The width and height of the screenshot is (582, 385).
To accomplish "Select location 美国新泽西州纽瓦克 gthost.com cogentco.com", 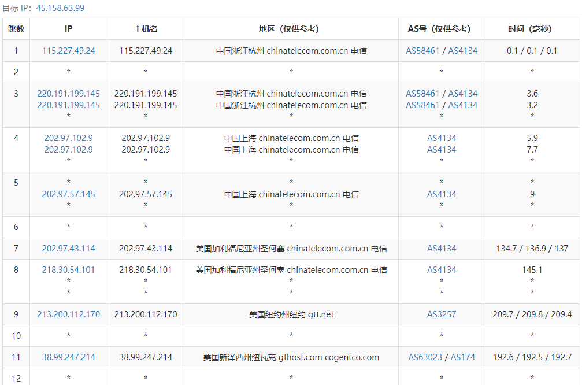I will (291, 357).
